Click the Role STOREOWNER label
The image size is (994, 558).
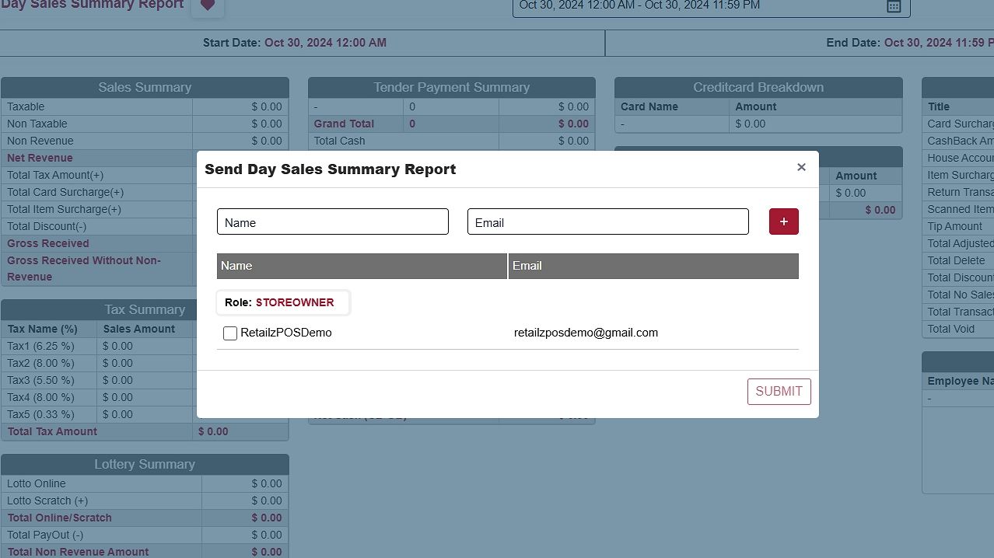[x=283, y=302]
